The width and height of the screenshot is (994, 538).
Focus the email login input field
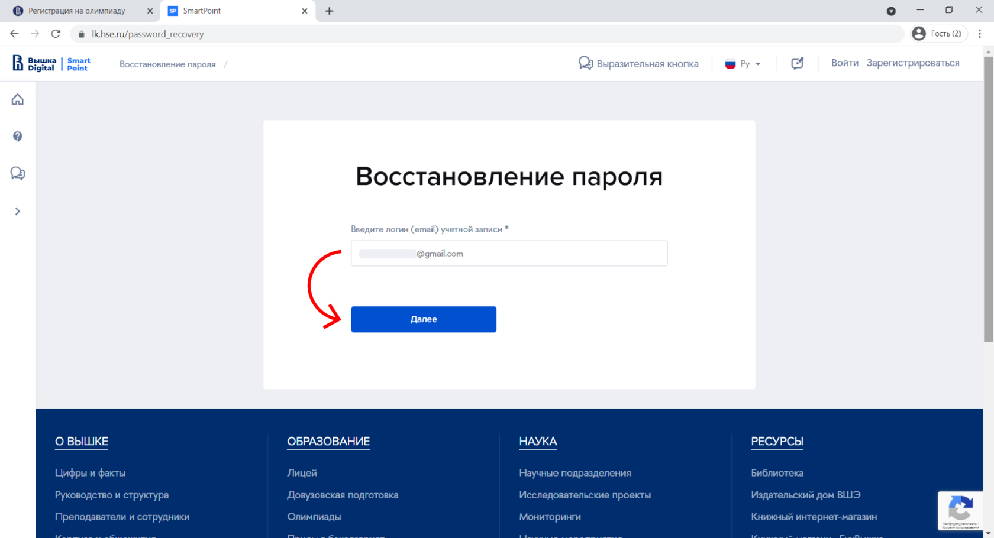click(x=509, y=253)
